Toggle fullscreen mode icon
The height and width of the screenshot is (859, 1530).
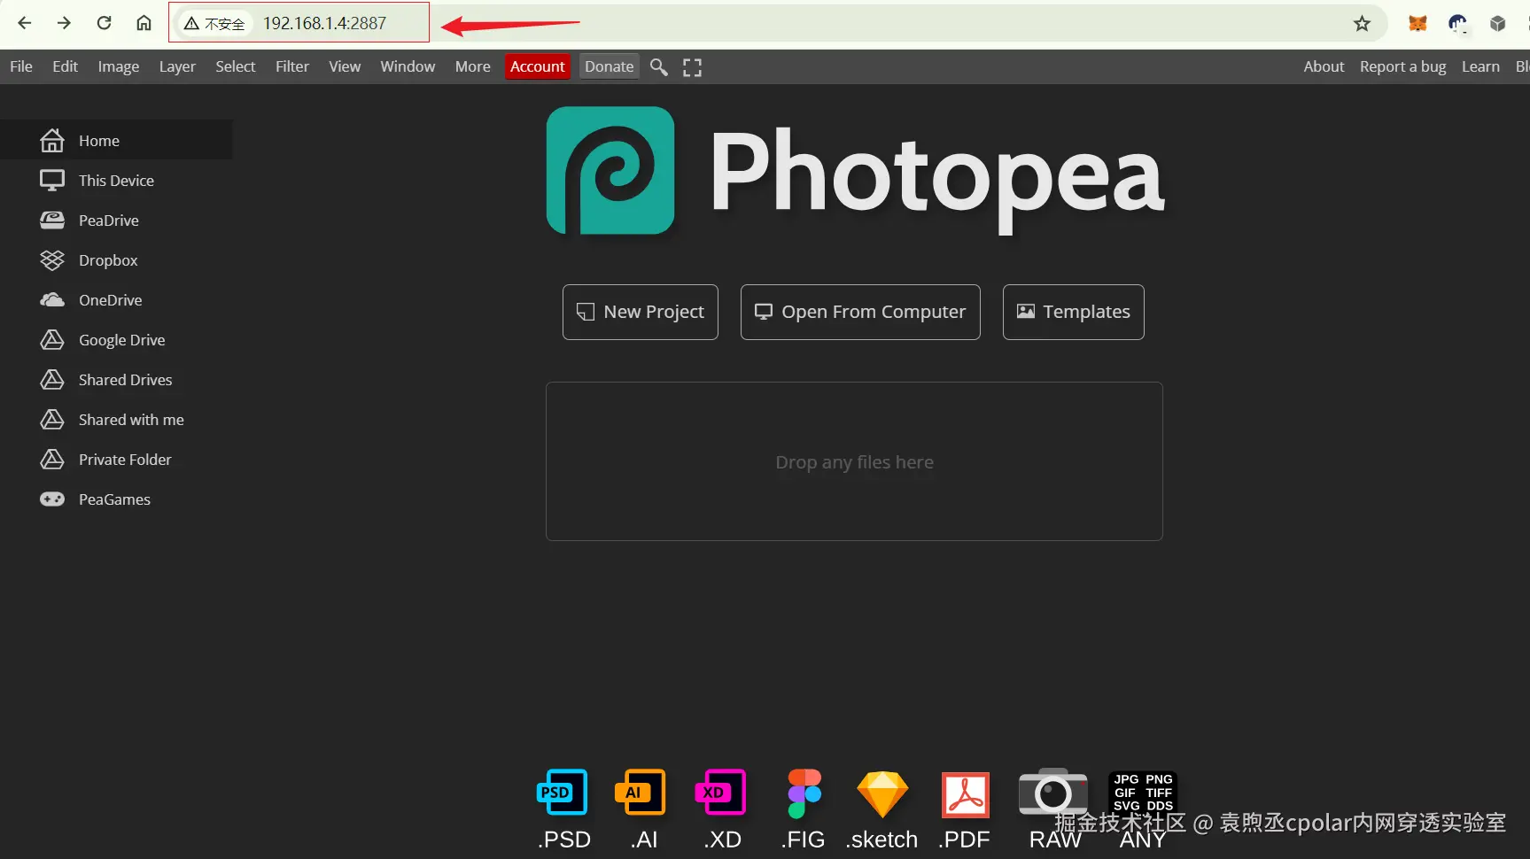(692, 67)
